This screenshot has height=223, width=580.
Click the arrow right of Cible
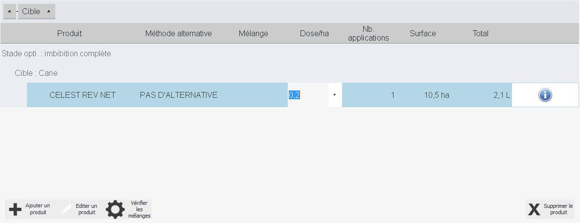point(48,11)
